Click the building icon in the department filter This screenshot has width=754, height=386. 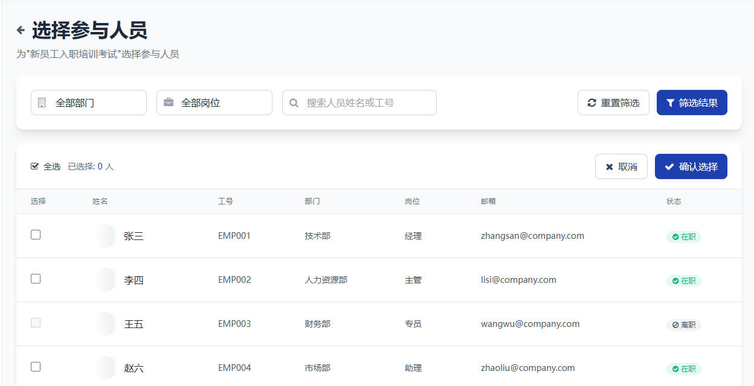(x=42, y=103)
